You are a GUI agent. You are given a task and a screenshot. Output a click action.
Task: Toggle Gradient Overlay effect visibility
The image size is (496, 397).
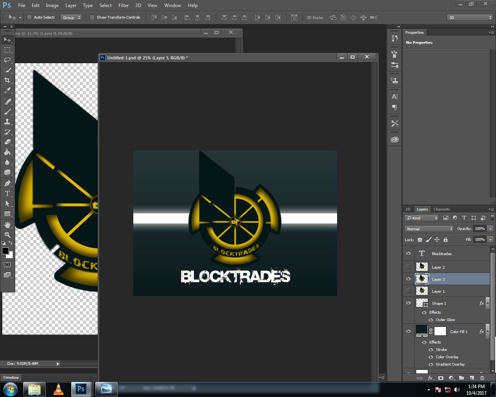431,364
